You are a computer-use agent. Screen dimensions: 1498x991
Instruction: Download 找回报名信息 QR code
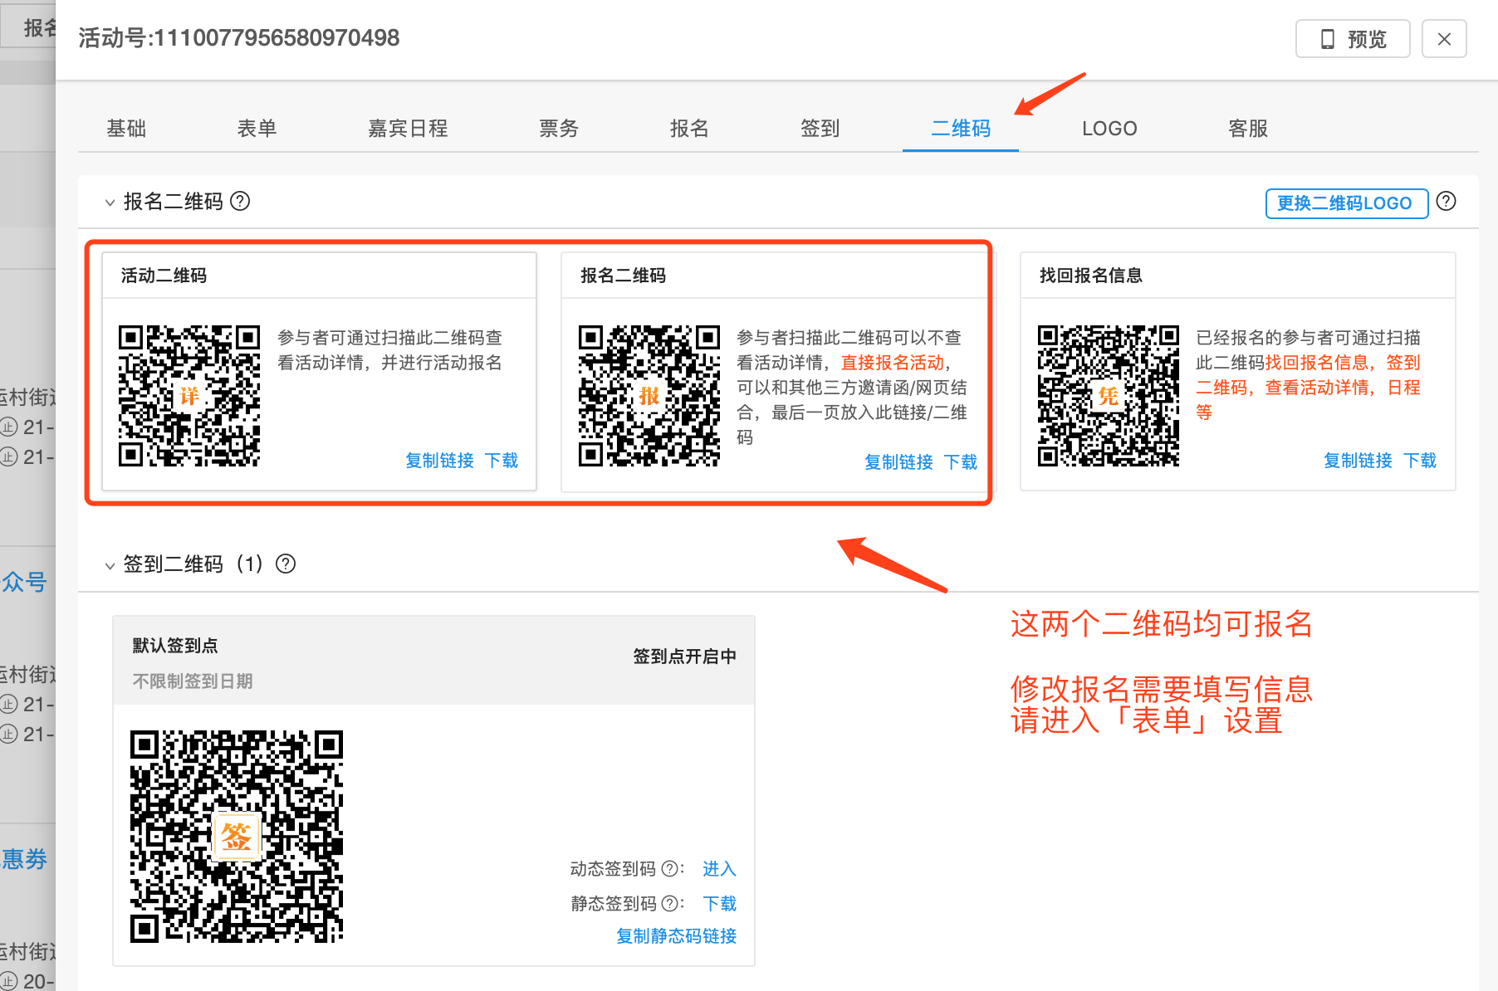[x=1420, y=461]
